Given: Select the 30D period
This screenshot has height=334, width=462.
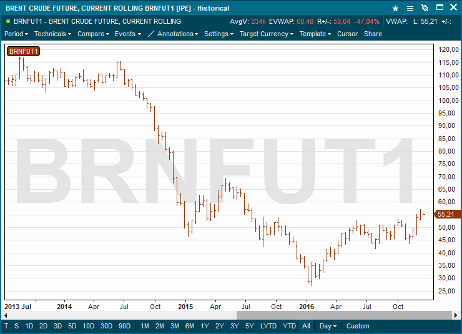Looking at the screenshot, I should [x=106, y=326].
